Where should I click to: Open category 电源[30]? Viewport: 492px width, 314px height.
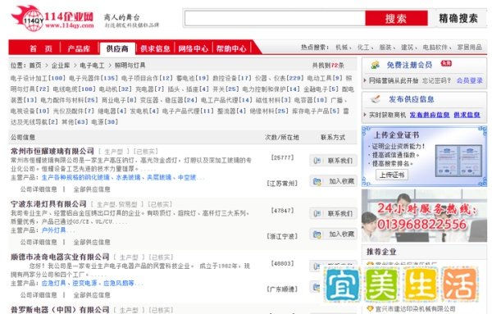104,121
